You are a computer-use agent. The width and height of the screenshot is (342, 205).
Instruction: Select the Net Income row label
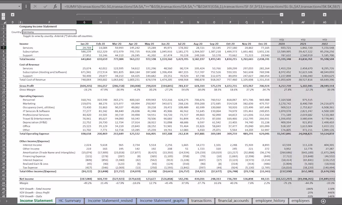[x=26, y=179]
